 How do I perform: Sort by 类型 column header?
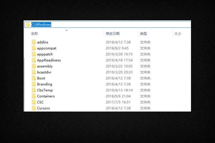tap(143, 34)
